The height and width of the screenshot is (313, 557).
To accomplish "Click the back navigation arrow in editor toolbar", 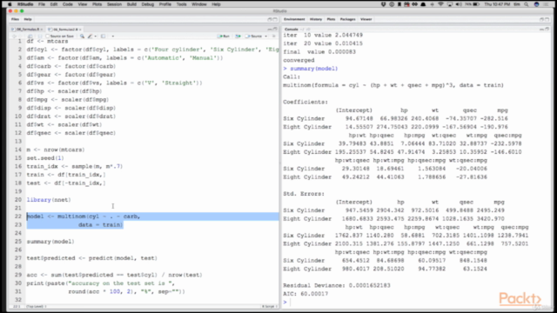I will point(14,37).
